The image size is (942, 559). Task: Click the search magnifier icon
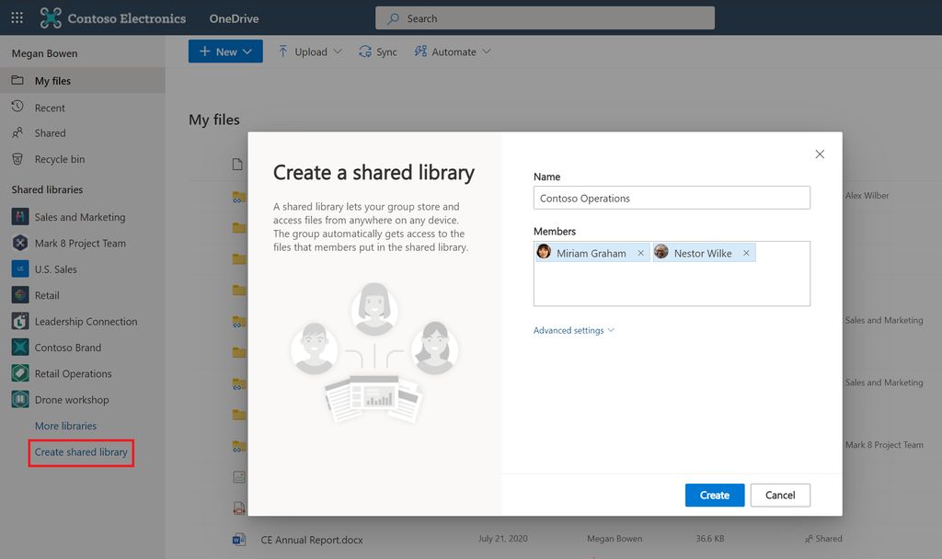(394, 18)
